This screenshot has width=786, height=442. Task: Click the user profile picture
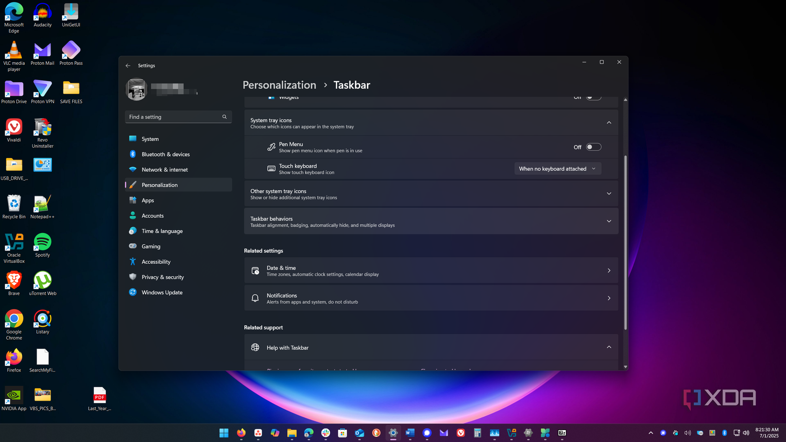pyautogui.click(x=136, y=89)
